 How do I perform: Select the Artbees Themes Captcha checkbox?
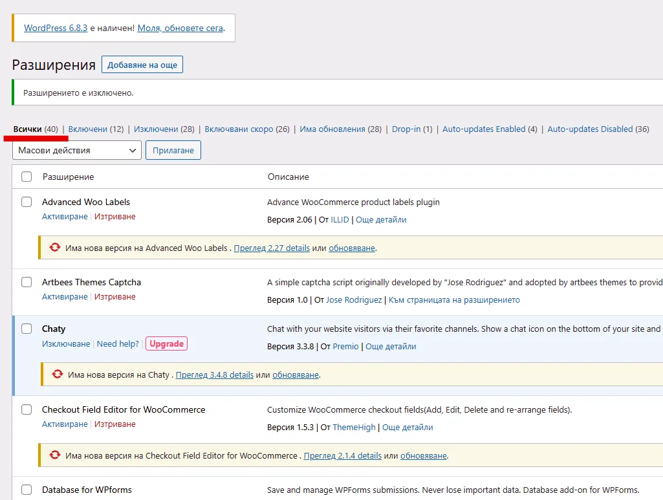click(x=27, y=282)
